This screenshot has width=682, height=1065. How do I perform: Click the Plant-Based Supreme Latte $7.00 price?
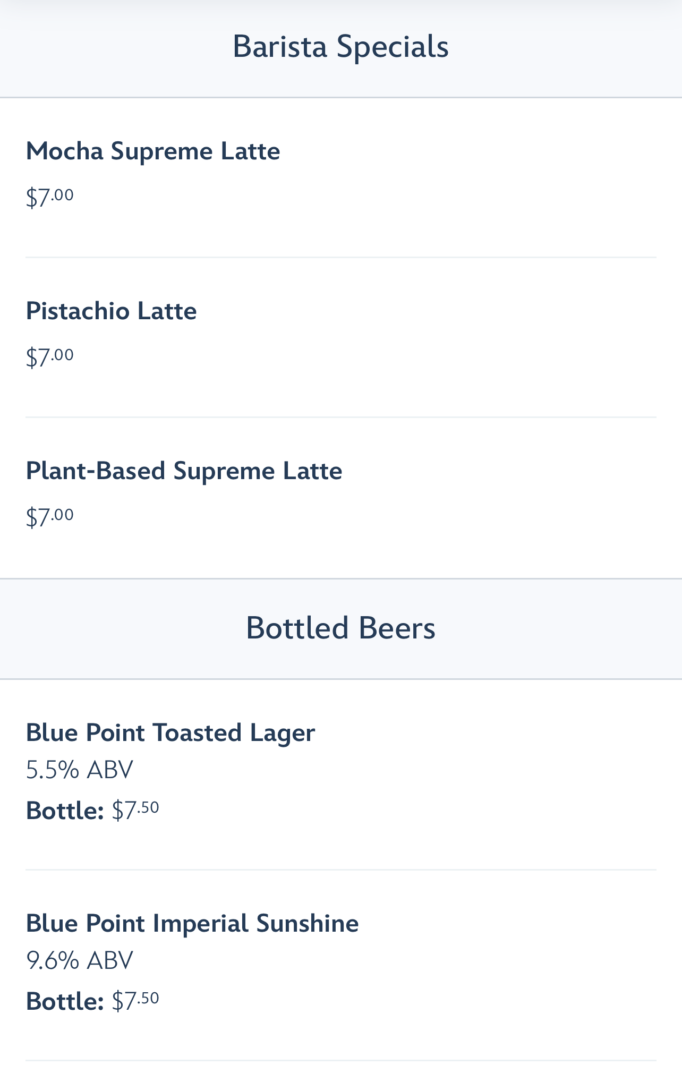[x=50, y=517]
